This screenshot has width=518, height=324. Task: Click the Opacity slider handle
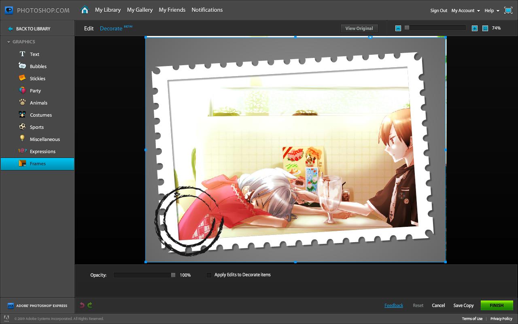(x=173, y=275)
